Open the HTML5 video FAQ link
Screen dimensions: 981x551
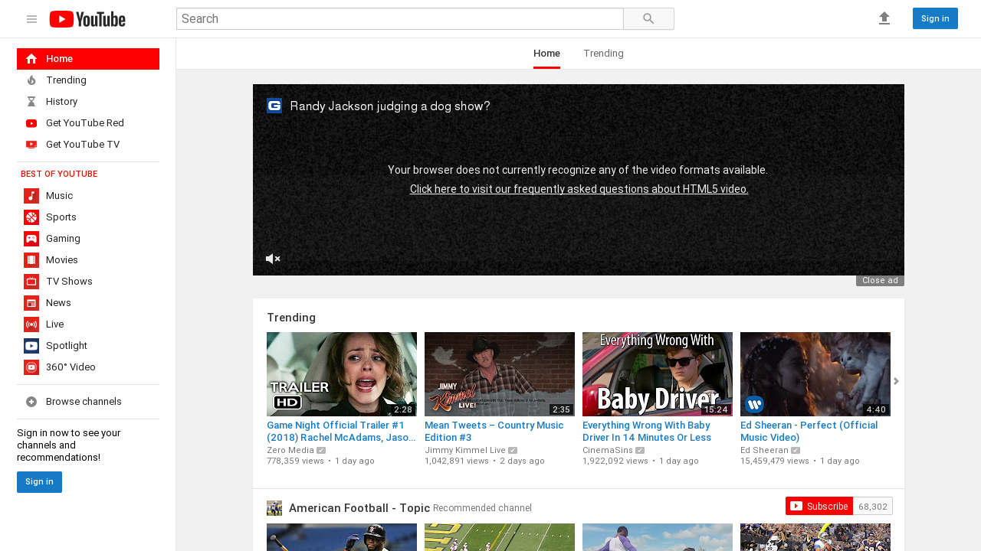tap(579, 189)
